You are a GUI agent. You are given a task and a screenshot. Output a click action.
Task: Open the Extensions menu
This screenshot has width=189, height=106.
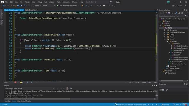pos(66,2)
